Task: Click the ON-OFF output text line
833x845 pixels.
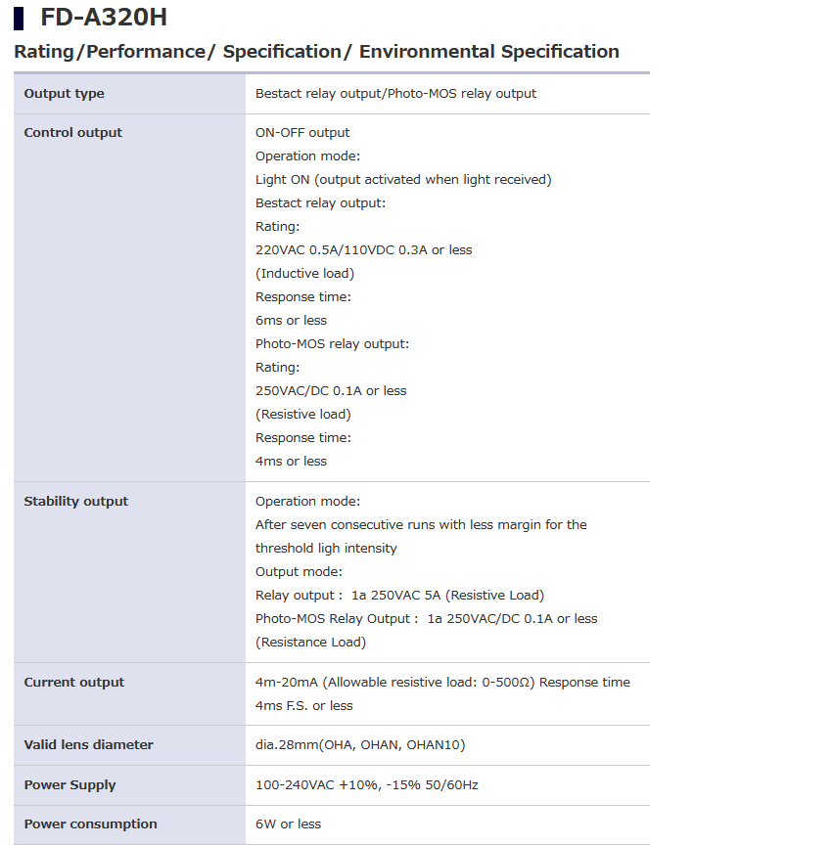Action: pos(302,133)
